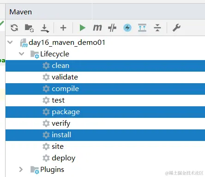Collapse the Lifecycle node

pyautogui.click(x=22, y=54)
